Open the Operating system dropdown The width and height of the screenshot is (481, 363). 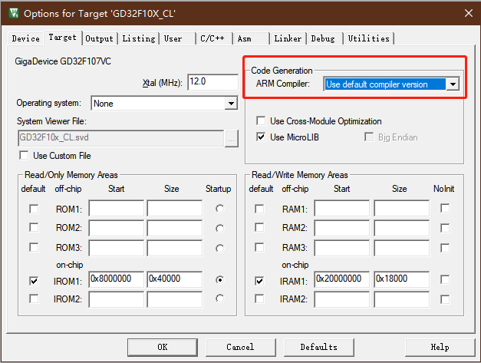click(x=231, y=104)
